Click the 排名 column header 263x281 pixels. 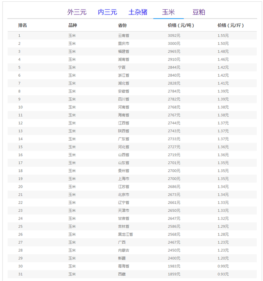(22, 25)
